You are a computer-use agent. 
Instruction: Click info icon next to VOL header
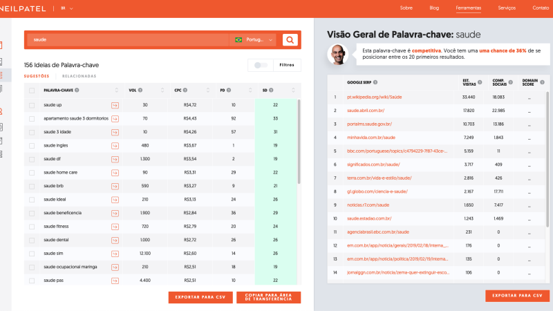click(140, 91)
